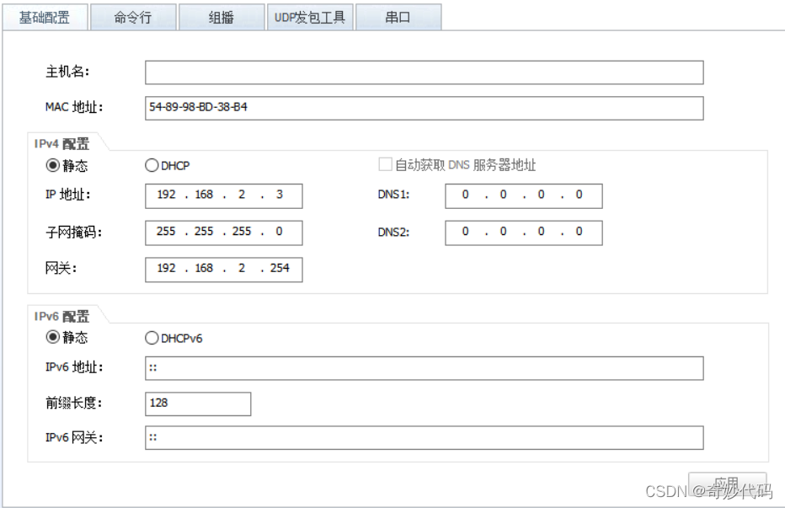Screen dimensions: 785x508
Task: Select the DNS1 address field
Action: click(523, 195)
